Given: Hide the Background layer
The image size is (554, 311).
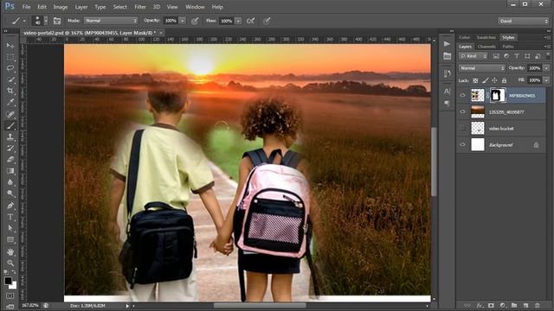Looking at the screenshot, I should click(x=462, y=144).
